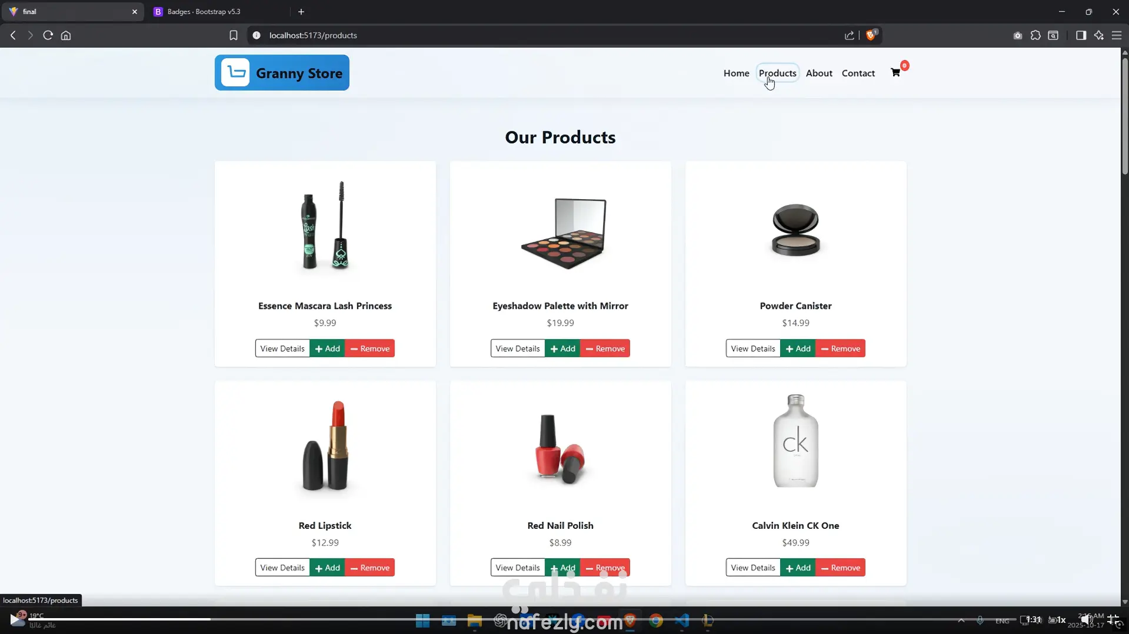Open the shopping cart icon
The height and width of the screenshot is (634, 1129).
click(x=895, y=73)
